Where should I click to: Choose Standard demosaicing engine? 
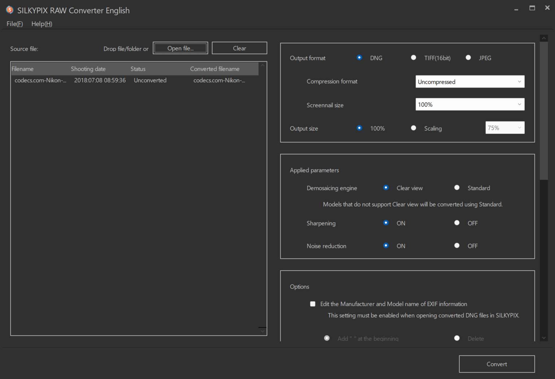coord(457,187)
